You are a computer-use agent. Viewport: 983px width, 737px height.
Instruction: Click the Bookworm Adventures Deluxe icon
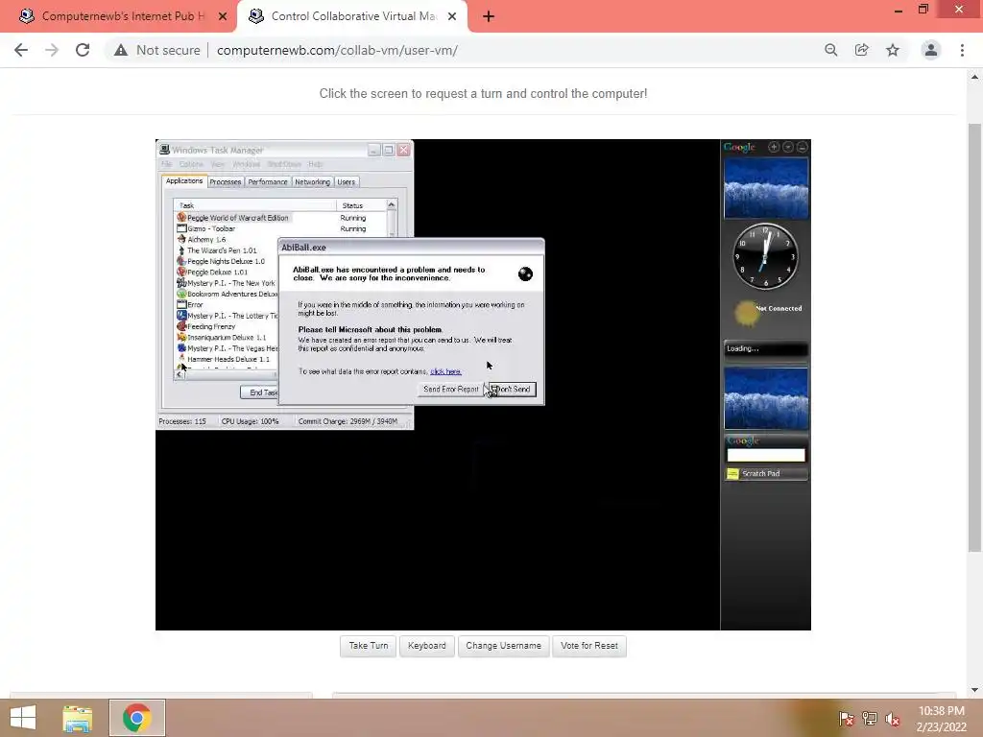(x=181, y=294)
